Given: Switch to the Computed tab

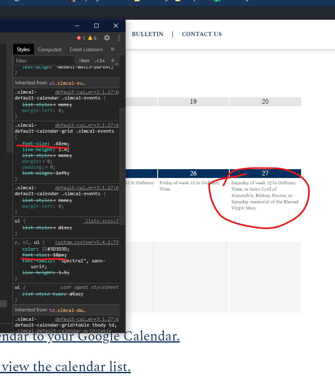Looking at the screenshot, I should (x=49, y=50).
